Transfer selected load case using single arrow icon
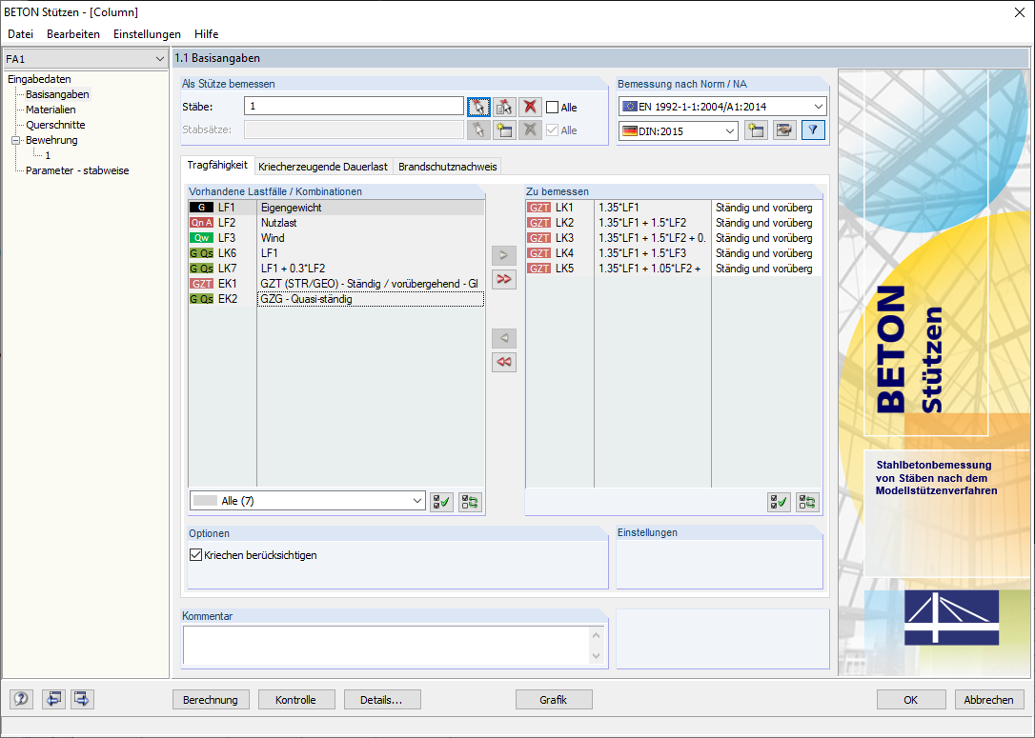This screenshot has width=1035, height=738. click(x=504, y=255)
